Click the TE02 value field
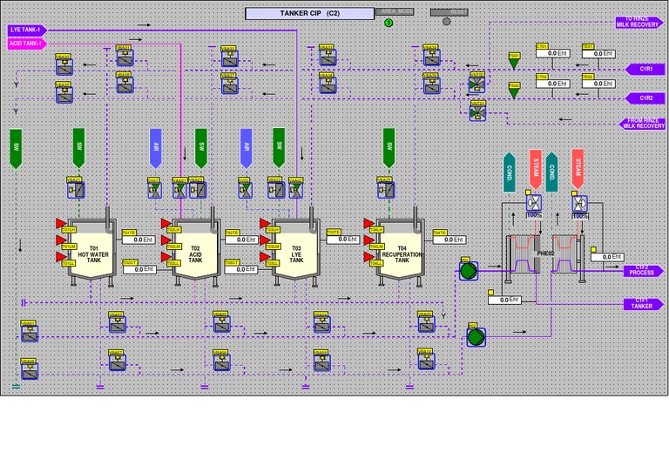This screenshot has height=473, width=669. coord(599,84)
